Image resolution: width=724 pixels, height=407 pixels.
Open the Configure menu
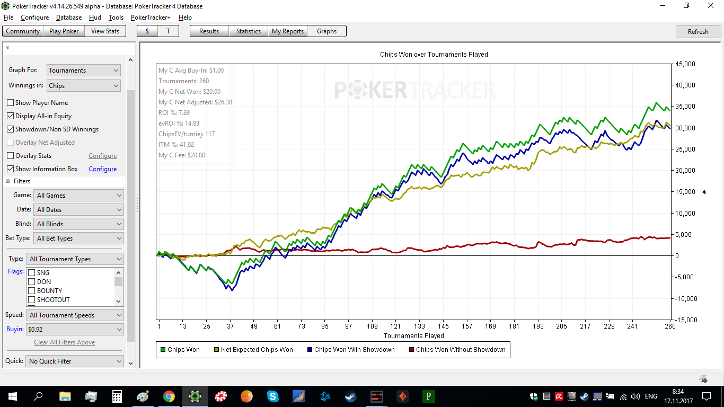click(x=34, y=17)
